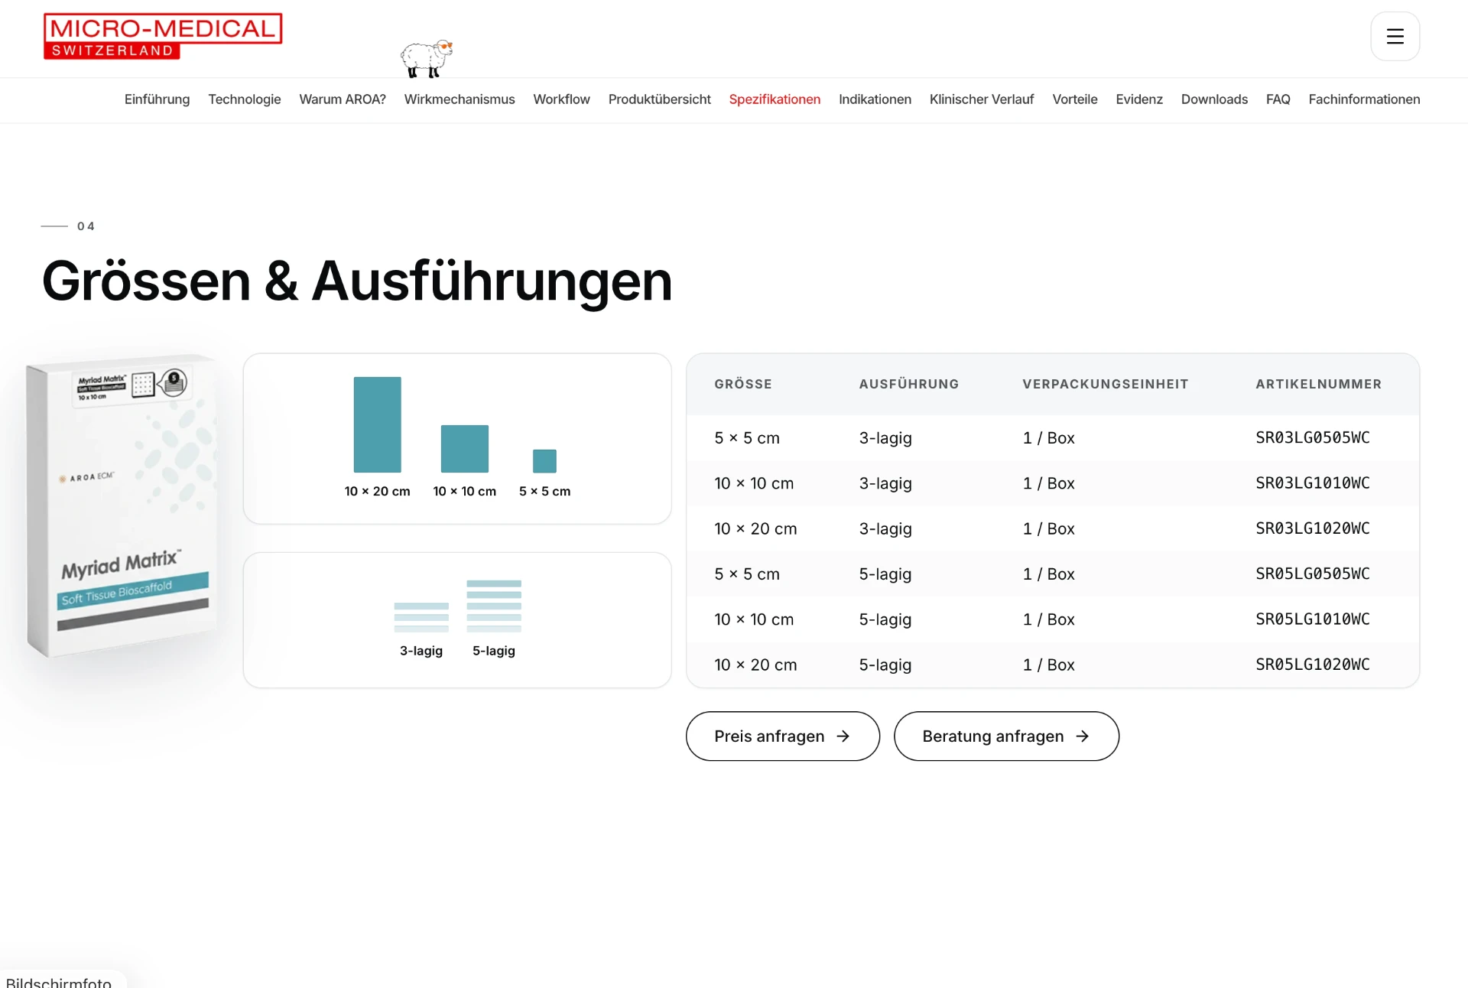
Task: Click the 3-lagig caption under the layers diagram
Action: pyautogui.click(x=421, y=651)
